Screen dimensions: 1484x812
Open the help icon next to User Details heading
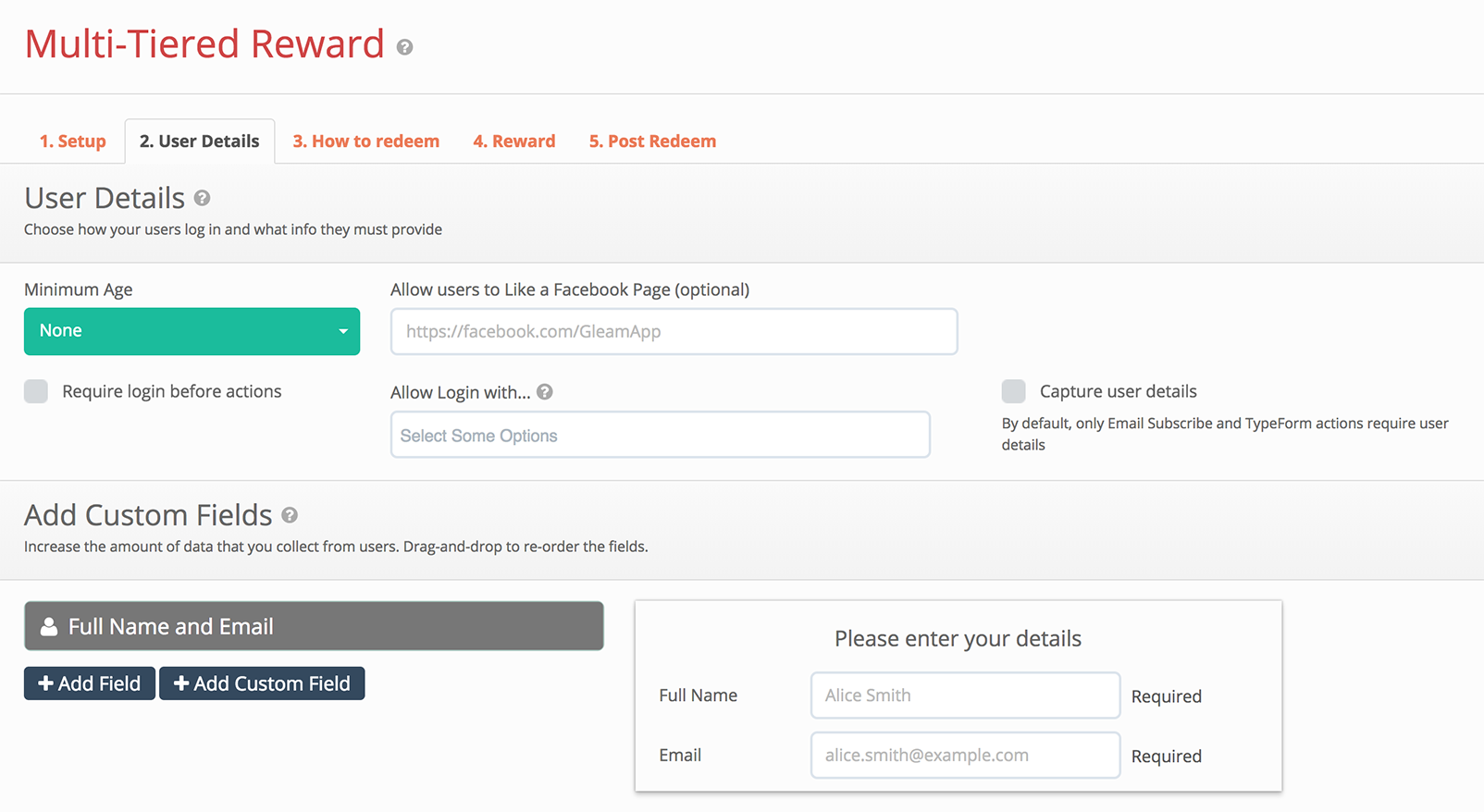click(x=202, y=198)
